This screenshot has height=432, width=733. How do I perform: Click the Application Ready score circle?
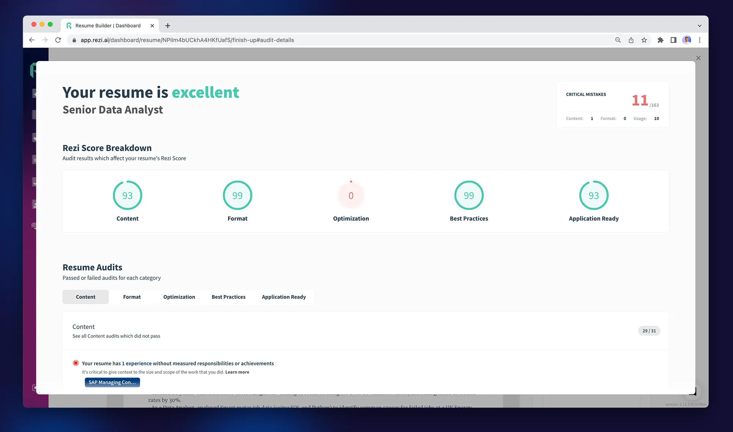point(594,195)
